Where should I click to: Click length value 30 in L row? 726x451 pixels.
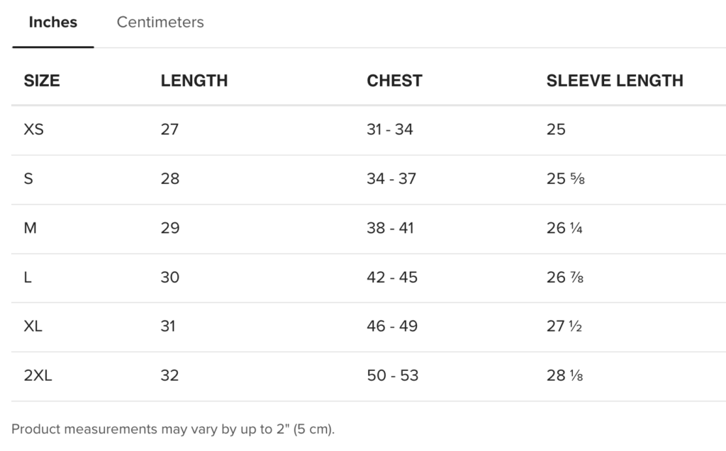click(170, 278)
